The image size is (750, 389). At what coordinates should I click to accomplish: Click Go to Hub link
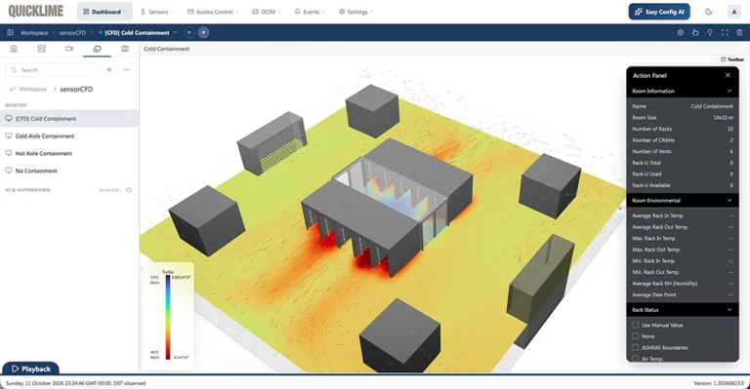(x=110, y=190)
